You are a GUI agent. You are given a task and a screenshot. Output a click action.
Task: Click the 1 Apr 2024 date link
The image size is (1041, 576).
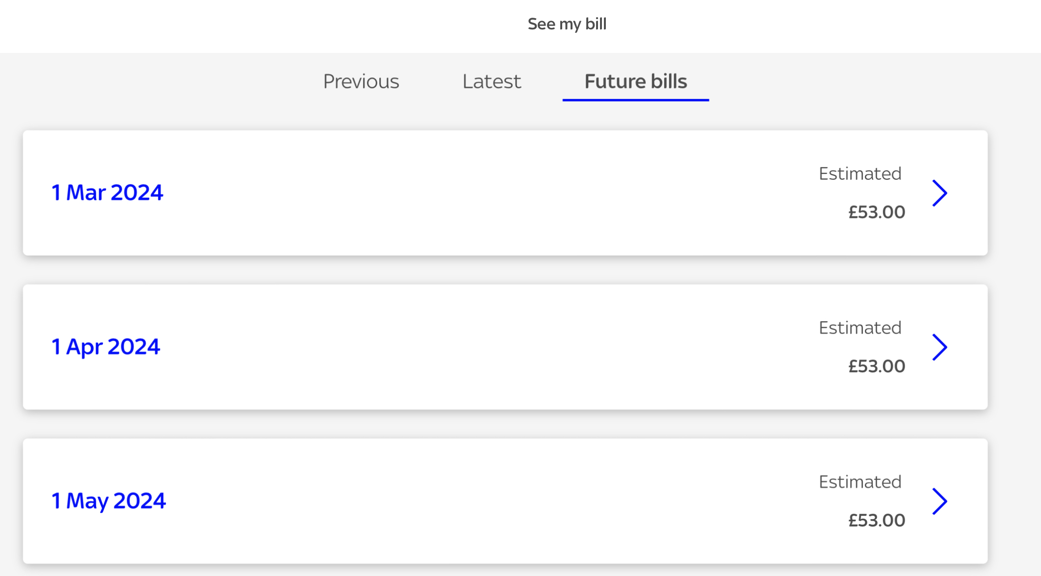(x=105, y=347)
